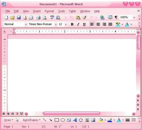Open an existing file with folder icon
The width and height of the screenshot is (142, 130).
12,17
